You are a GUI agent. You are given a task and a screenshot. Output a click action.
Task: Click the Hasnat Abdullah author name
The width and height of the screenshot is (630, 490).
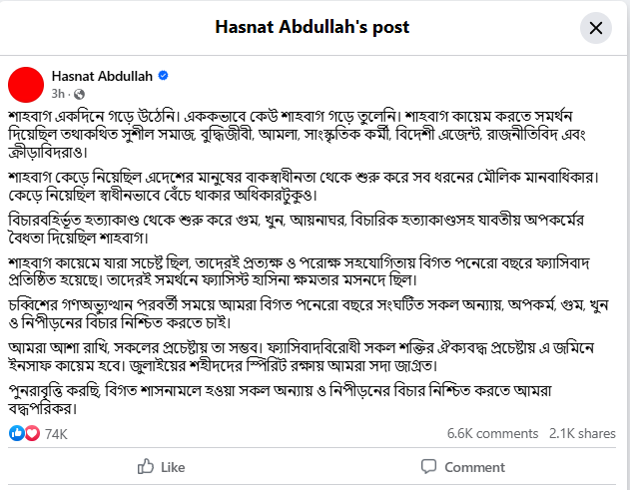point(102,76)
